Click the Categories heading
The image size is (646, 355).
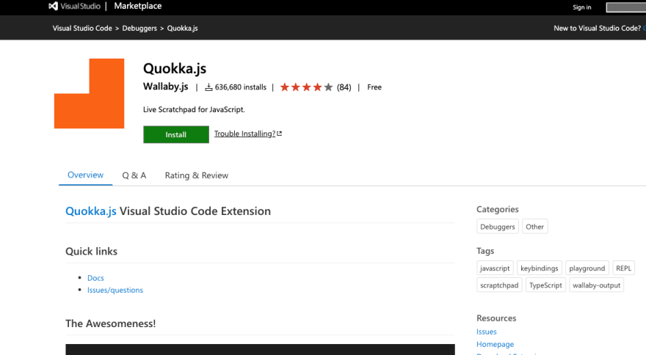[497, 209]
